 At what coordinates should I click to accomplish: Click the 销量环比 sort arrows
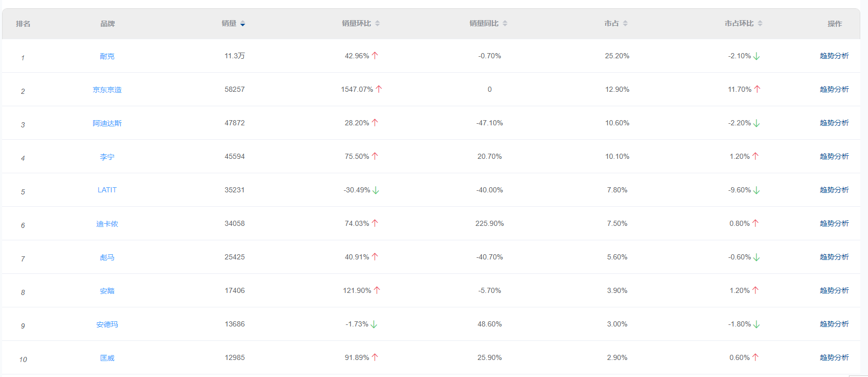(377, 24)
